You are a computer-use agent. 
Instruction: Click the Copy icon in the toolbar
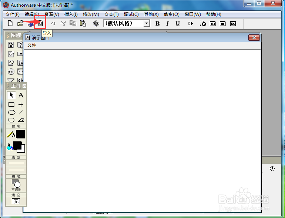(x=73, y=23)
